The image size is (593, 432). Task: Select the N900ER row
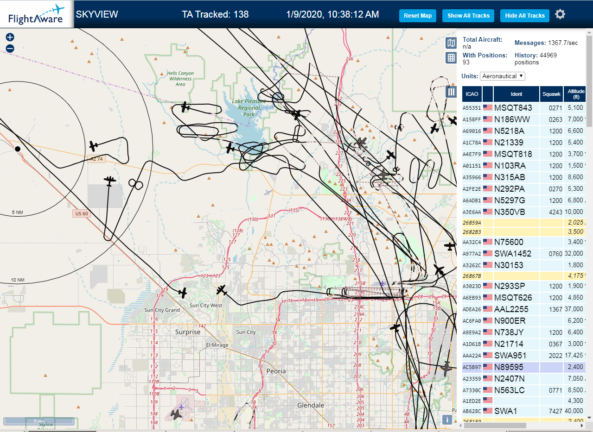524,320
